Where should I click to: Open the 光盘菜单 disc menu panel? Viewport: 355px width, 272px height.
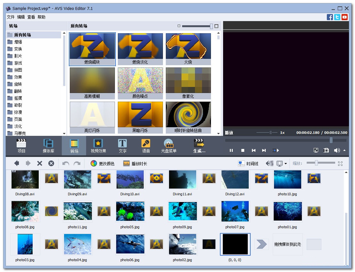click(168, 146)
